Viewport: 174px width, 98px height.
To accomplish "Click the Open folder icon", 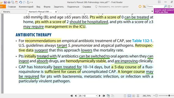I will coord(1,2).
